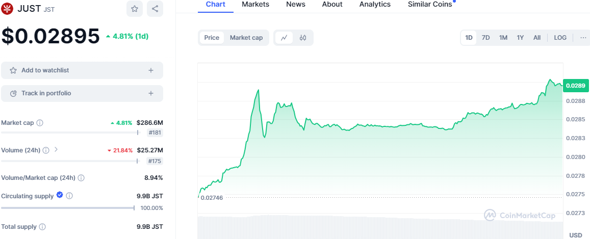Screen dimensions: 590x239
Task: Expand Add to watchlist plus
Action: click(x=151, y=70)
